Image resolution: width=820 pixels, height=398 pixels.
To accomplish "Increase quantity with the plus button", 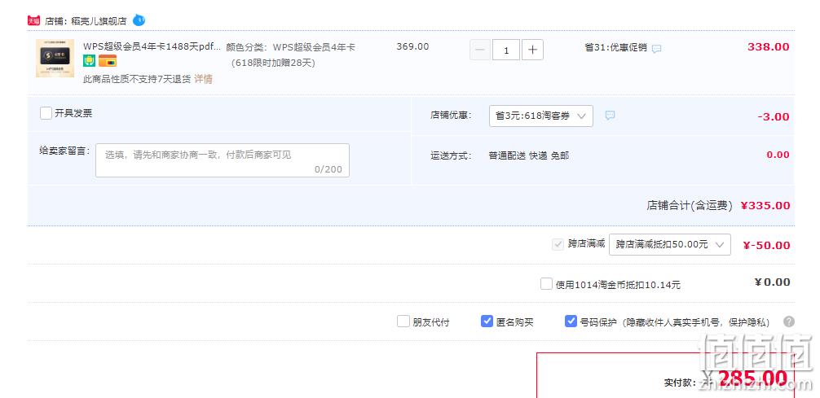I will click(x=532, y=50).
